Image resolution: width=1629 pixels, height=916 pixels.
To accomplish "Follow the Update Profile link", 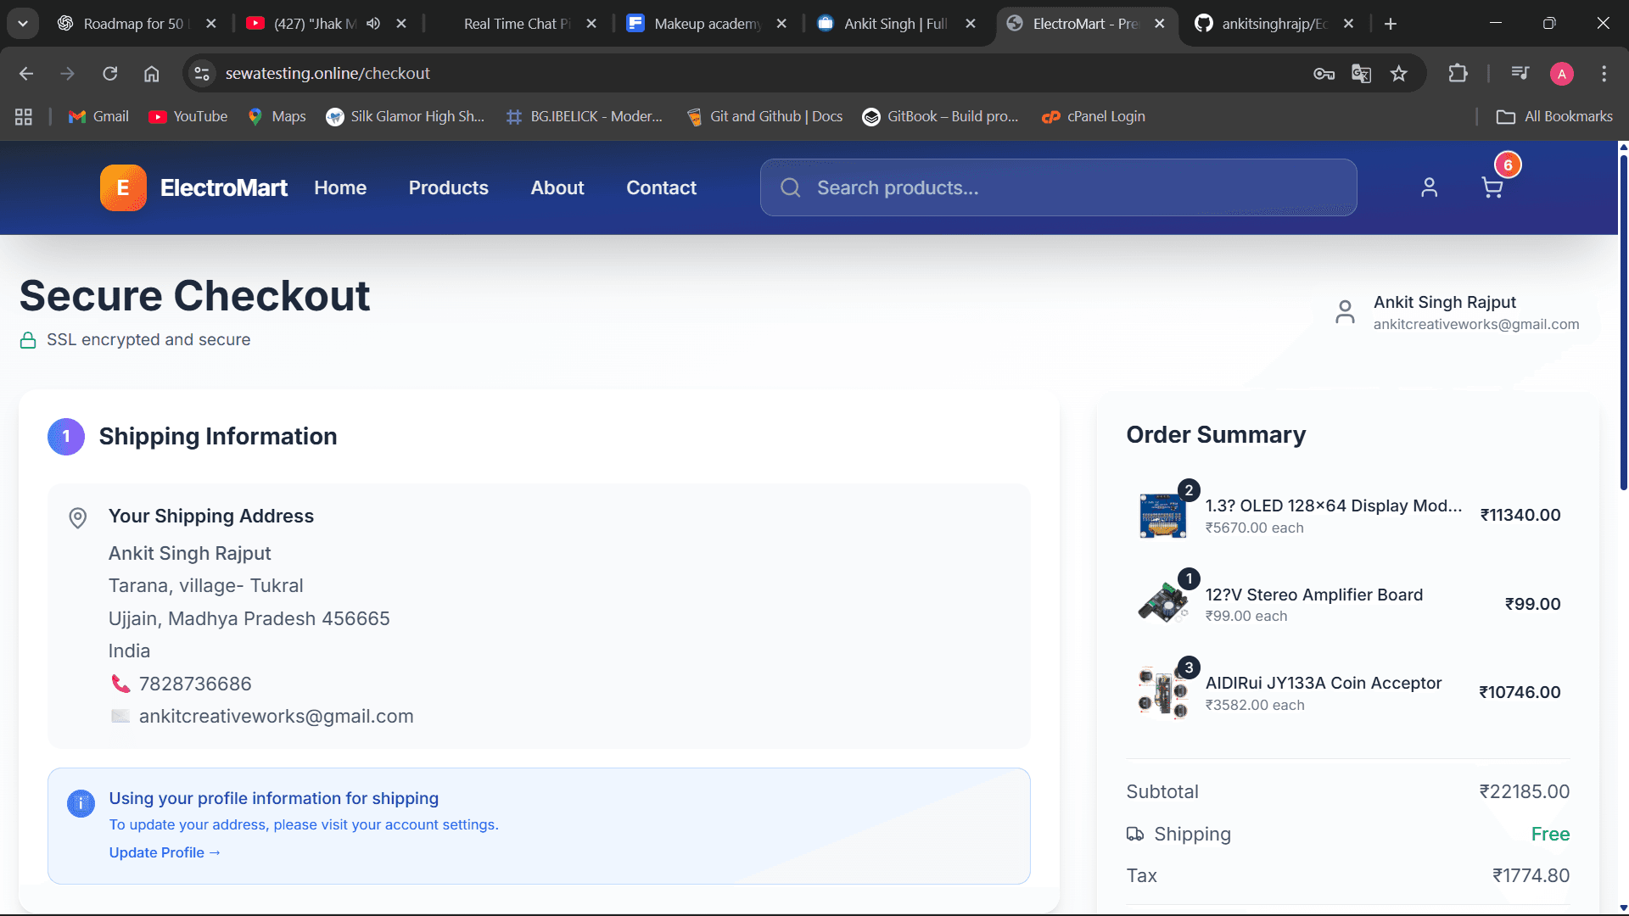I will coord(164,852).
